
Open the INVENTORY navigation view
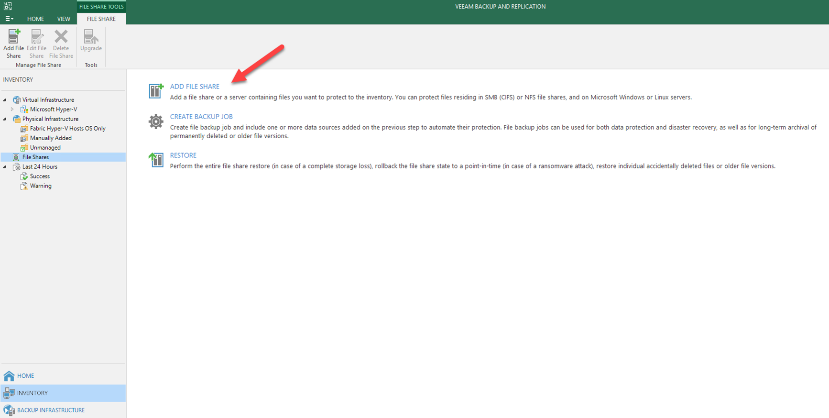(x=63, y=393)
